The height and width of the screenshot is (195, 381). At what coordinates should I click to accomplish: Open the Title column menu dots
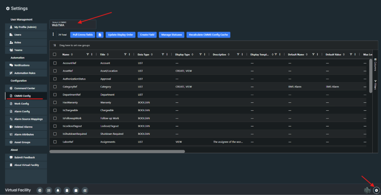pyautogui.click(x=129, y=54)
